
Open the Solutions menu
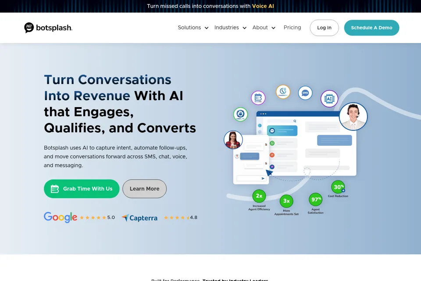[x=189, y=28]
